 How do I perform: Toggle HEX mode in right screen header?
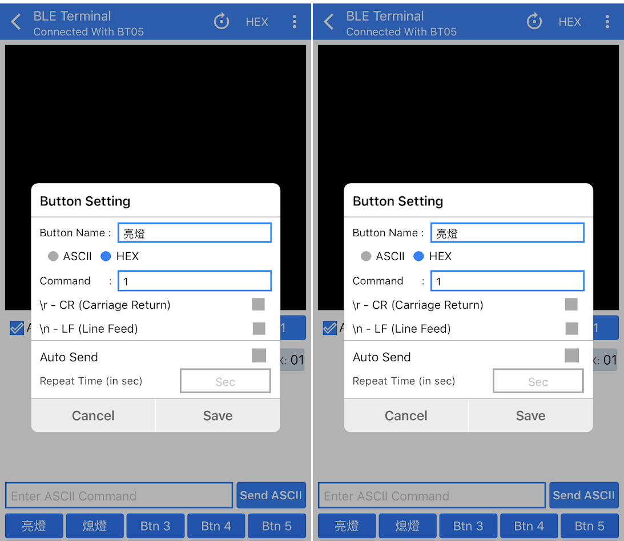[570, 22]
